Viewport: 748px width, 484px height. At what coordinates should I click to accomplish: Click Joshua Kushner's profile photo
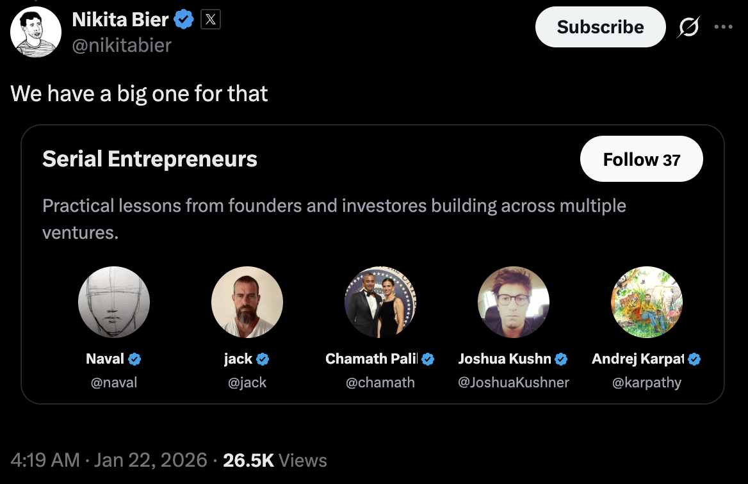click(514, 302)
